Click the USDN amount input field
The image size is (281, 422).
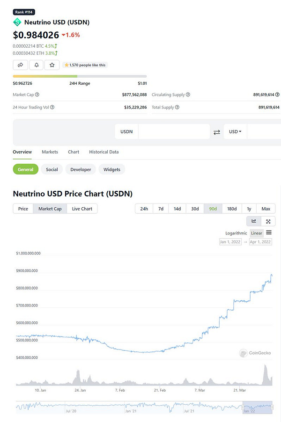[174, 131]
